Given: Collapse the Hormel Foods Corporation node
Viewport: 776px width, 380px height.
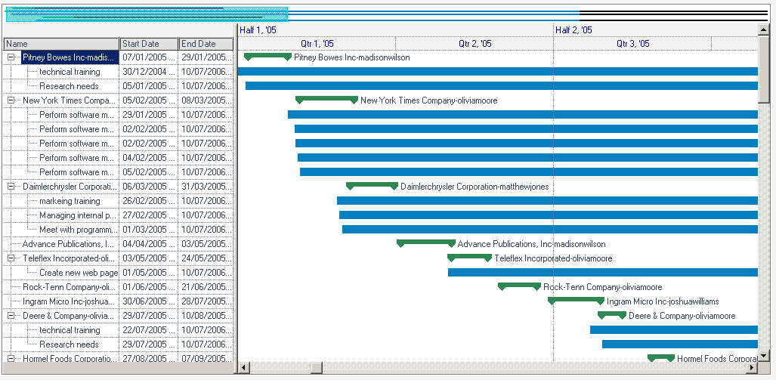Looking at the screenshot, I should tap(11, 359).
